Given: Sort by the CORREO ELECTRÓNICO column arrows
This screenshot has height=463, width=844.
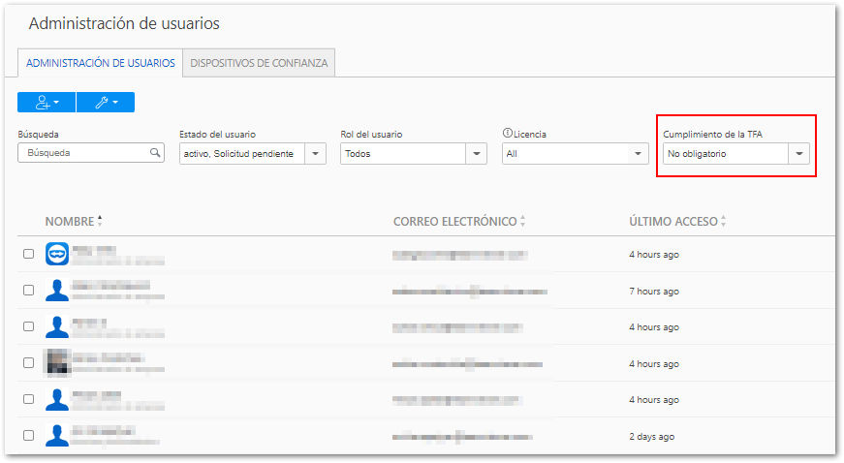Looking at the screenshot, I should coord(522,221).
